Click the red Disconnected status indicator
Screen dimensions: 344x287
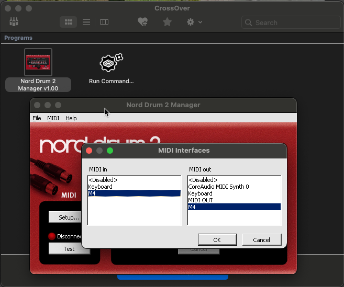52,236
